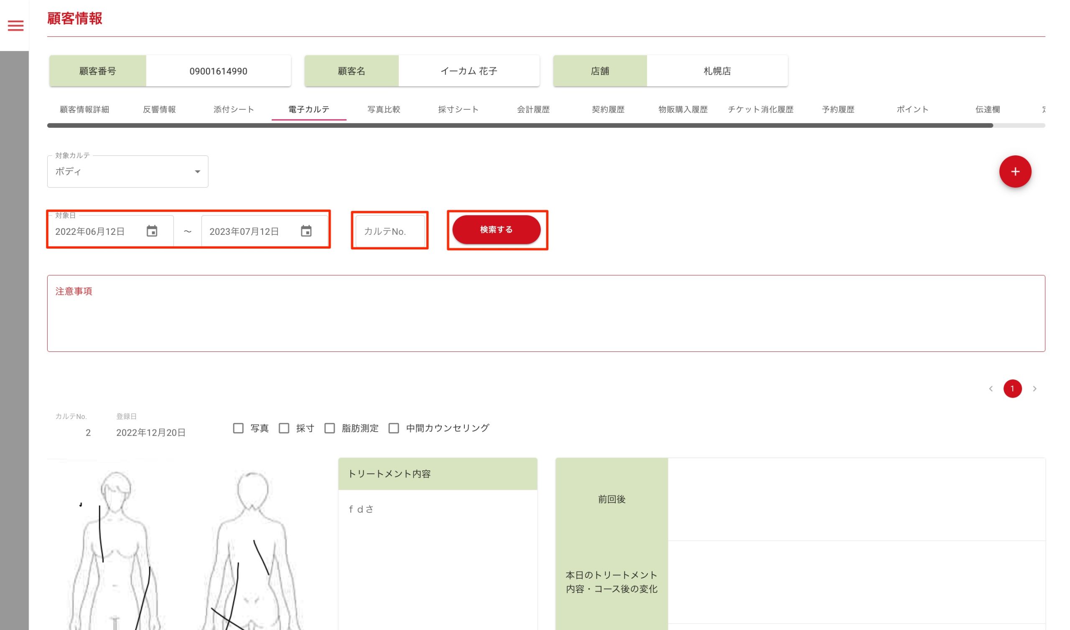Open start date calendar picker icon
The height and width of the screenshot is (630, 1070).
point(152,231)
